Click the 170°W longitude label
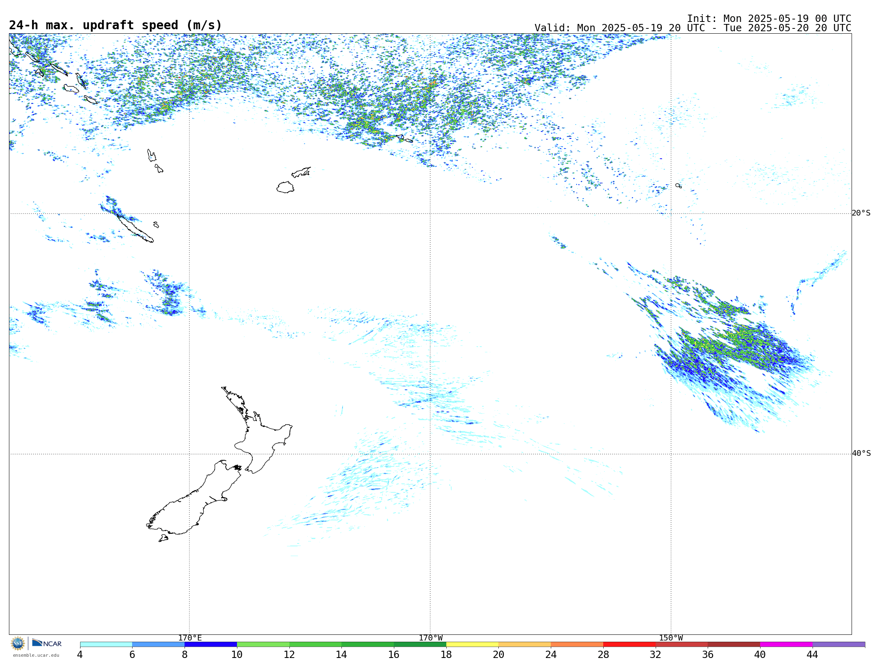This screenshot has height=660, width=878. pos(430,638)
